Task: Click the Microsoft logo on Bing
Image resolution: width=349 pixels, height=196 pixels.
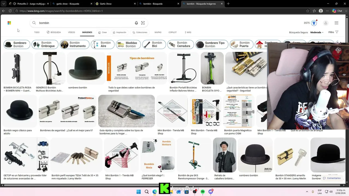Action: click(9, 23)
